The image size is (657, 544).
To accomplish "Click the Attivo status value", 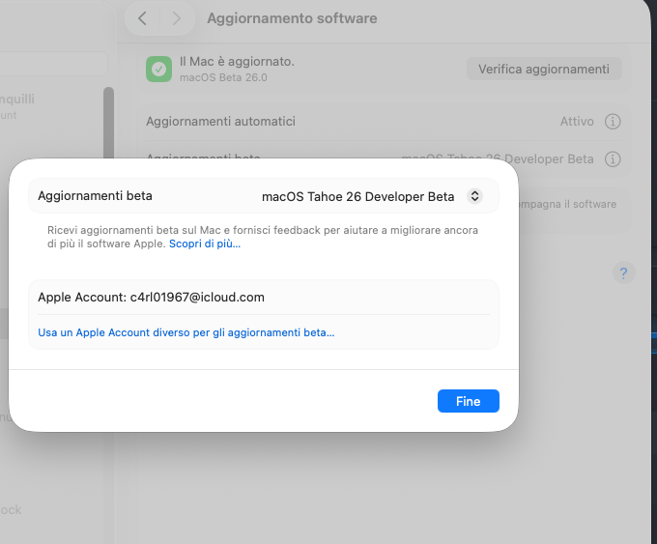I will [577, 122].
